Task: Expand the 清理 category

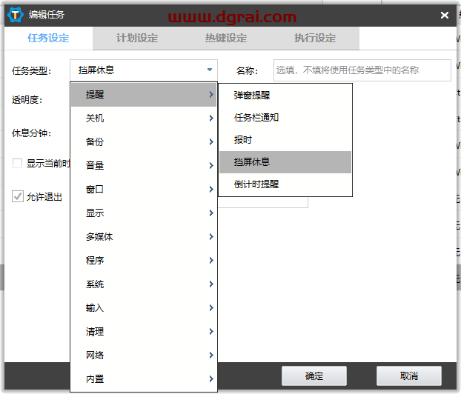Action: coord(144,332)
